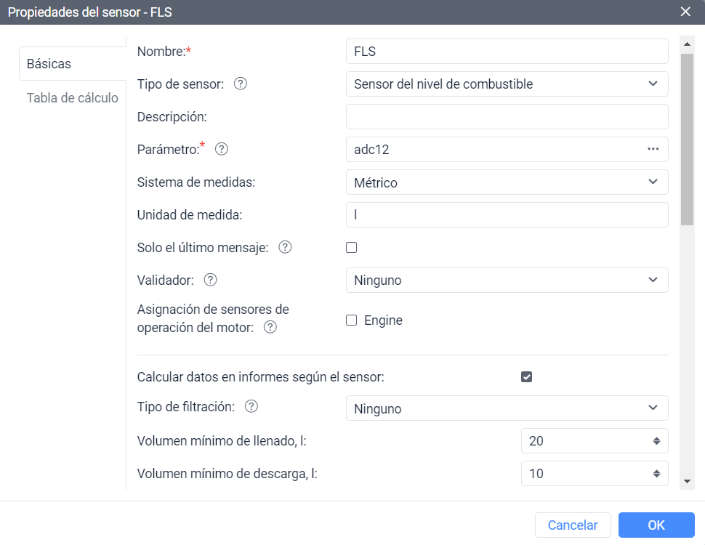The image size is (705, 545).
Task: Switch to the Tabla de cálculo tab
Action: (73, 97)
